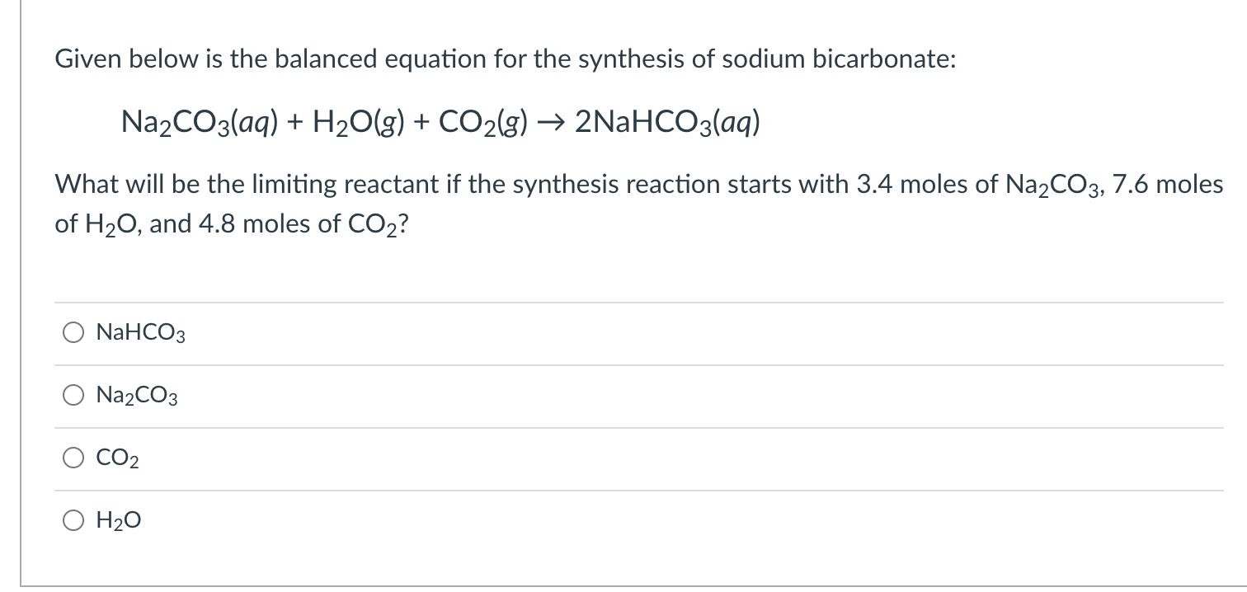Click the sodium bicarbonate synthesis heading text
Image resolution: width=1247 pixels, height=592 pixels.
coord(504,59)
